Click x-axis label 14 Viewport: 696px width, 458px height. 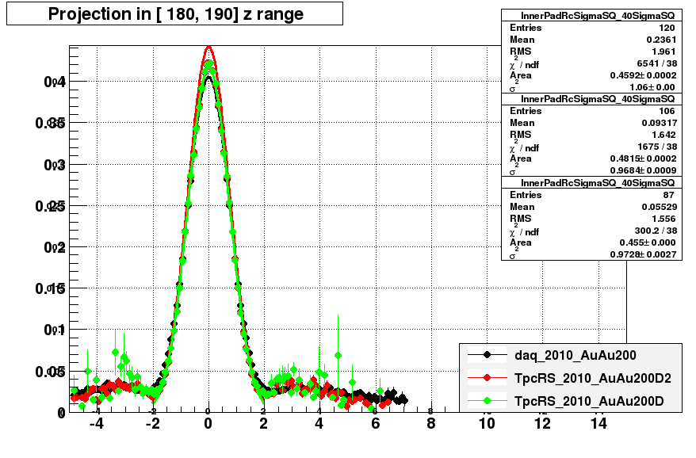pos(598,424)
